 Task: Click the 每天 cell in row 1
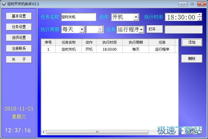coord(136,49)
